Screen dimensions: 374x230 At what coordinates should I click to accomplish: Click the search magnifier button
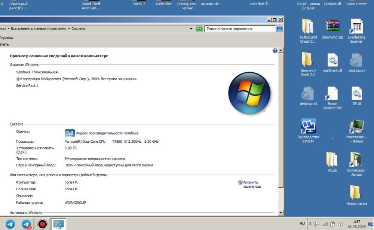coord(279,29)
